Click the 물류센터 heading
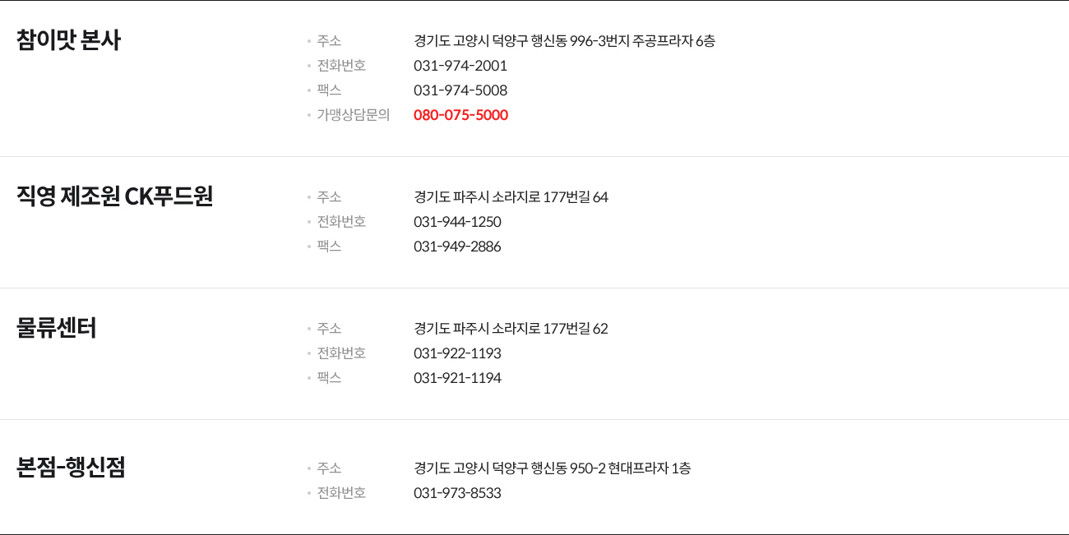The image size is (1069, 535). [x=57, y=328]
